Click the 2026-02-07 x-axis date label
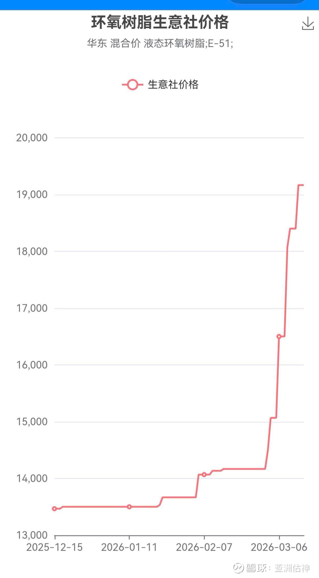Screen dimensions: 319x578 pyautogui.click(x=204, y=547)
